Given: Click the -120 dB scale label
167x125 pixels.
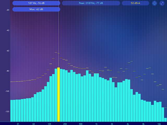Looking at the screenshot, I should click(8, 111).
